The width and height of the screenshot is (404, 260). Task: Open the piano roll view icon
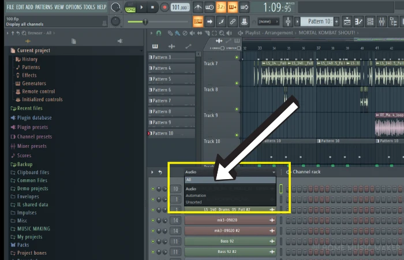(x=358, y=22)
